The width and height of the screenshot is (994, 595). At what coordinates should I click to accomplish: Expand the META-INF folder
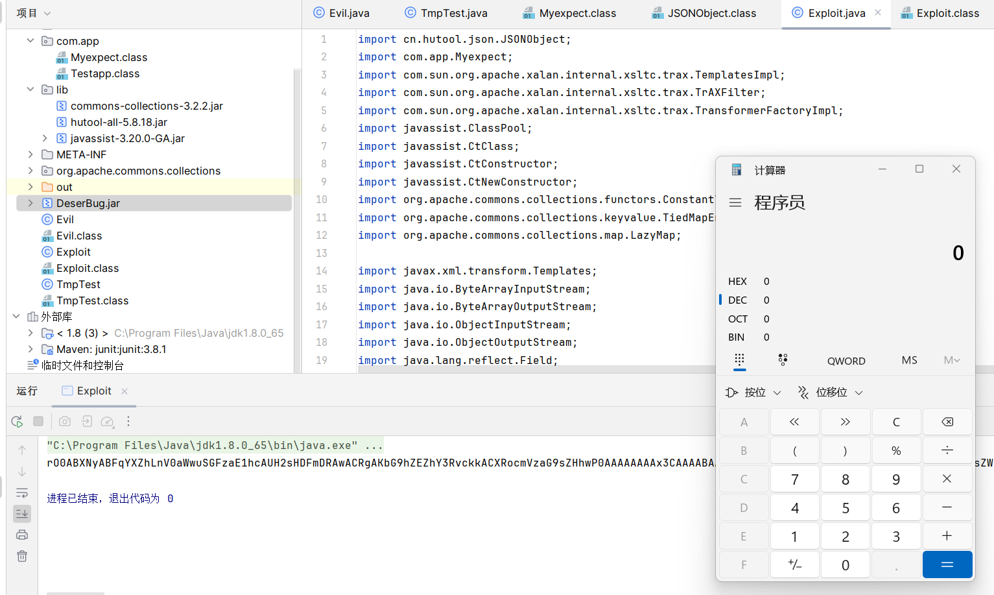tap(30, 154)
